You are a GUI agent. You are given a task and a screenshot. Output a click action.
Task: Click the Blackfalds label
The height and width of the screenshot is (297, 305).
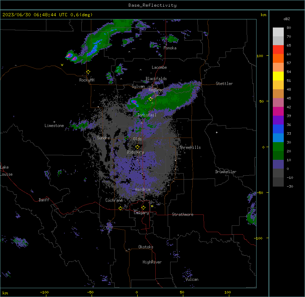[x=156, y=79]
